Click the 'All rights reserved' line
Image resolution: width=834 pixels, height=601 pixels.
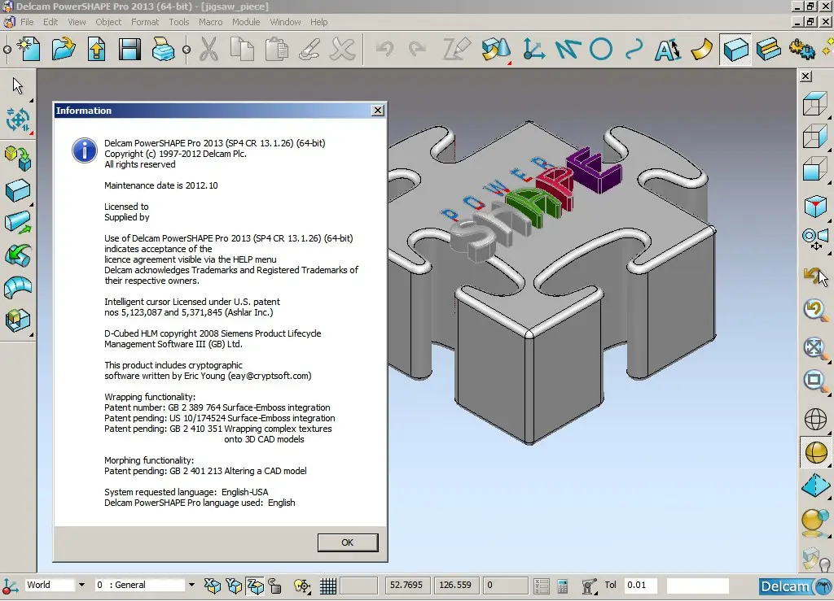pyautogui.click(x=140, y=164)
